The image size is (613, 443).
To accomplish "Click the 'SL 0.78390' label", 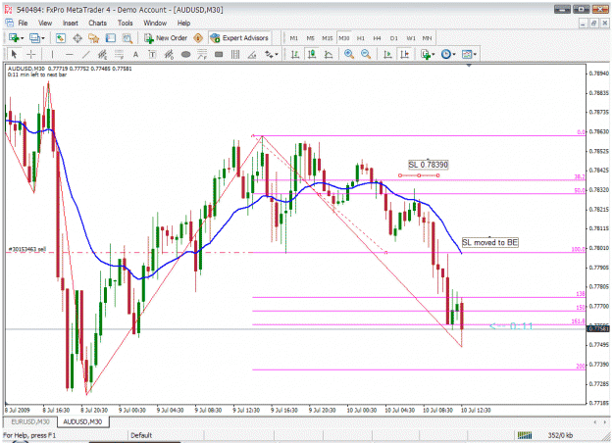I will (428, 165).
